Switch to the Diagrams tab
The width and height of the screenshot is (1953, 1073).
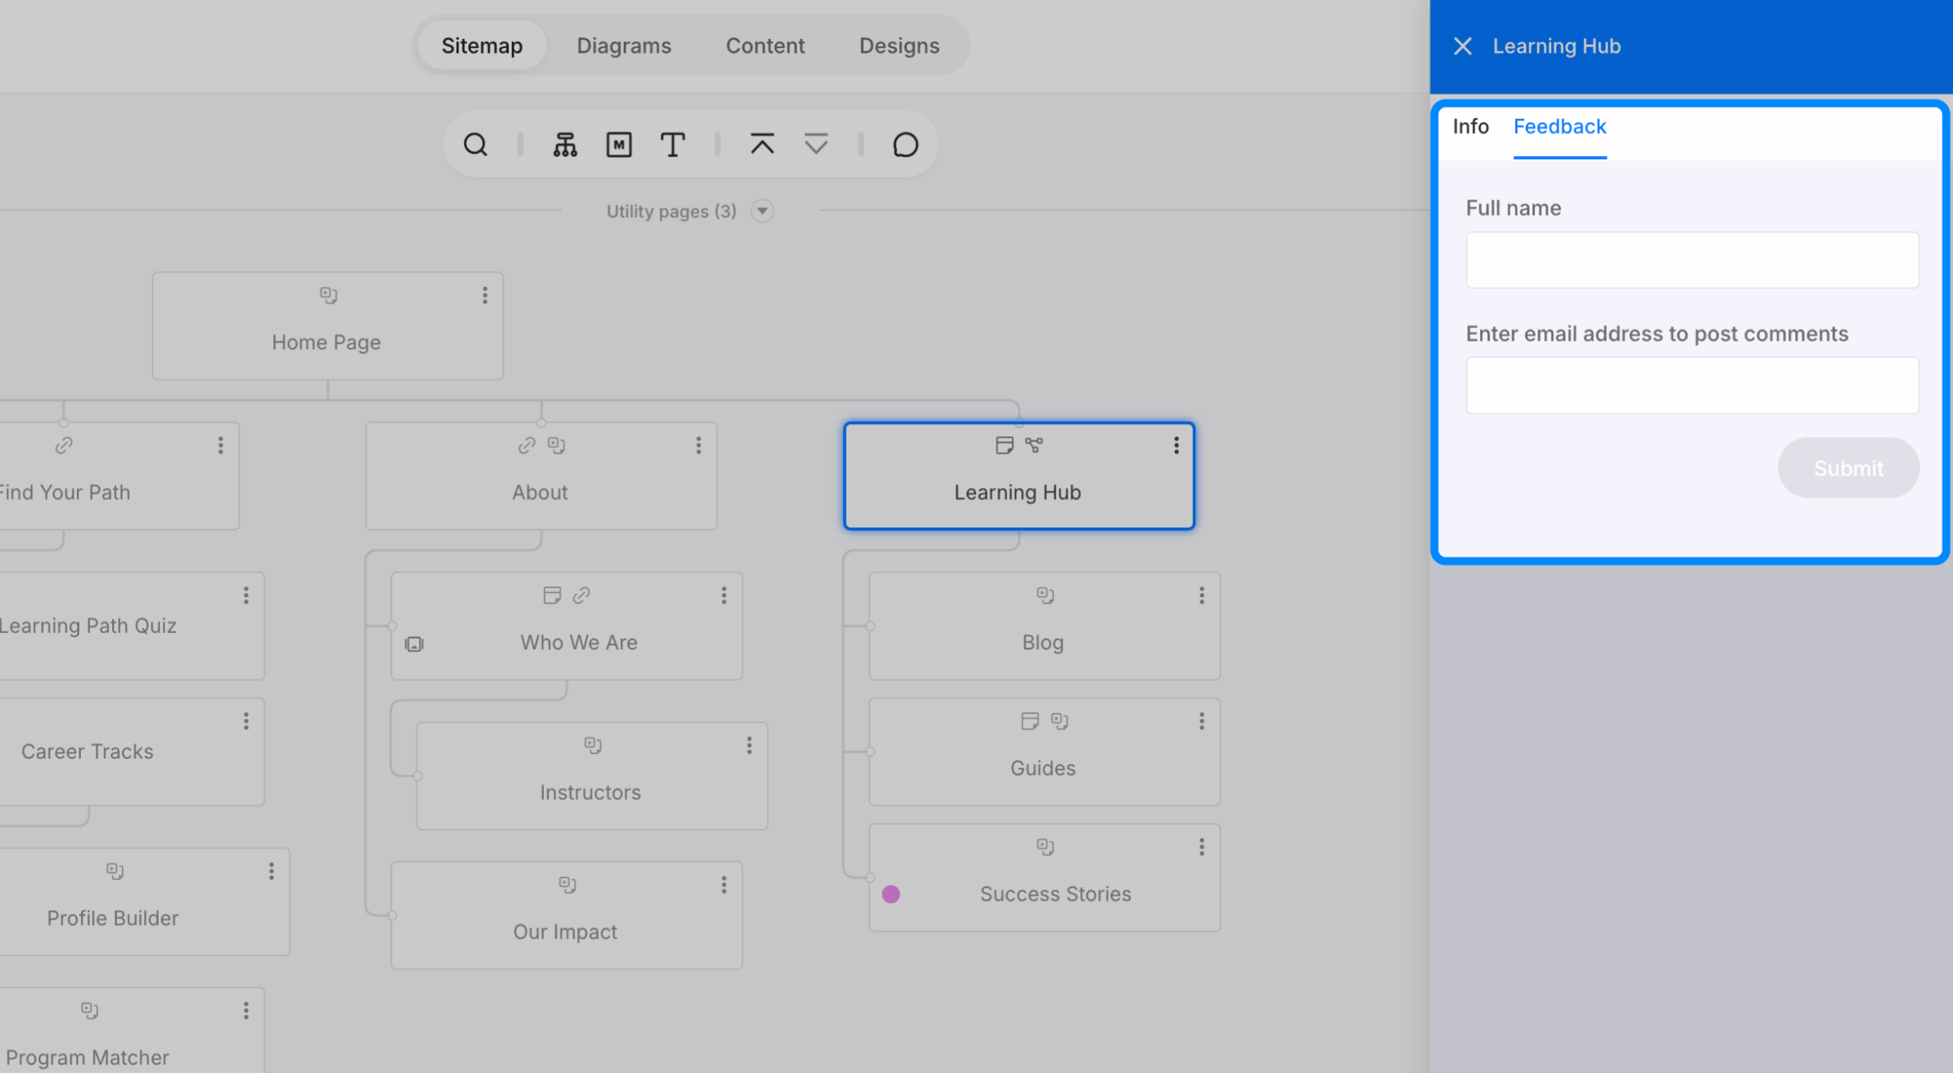pyautogui.click(x=624, y=46)
